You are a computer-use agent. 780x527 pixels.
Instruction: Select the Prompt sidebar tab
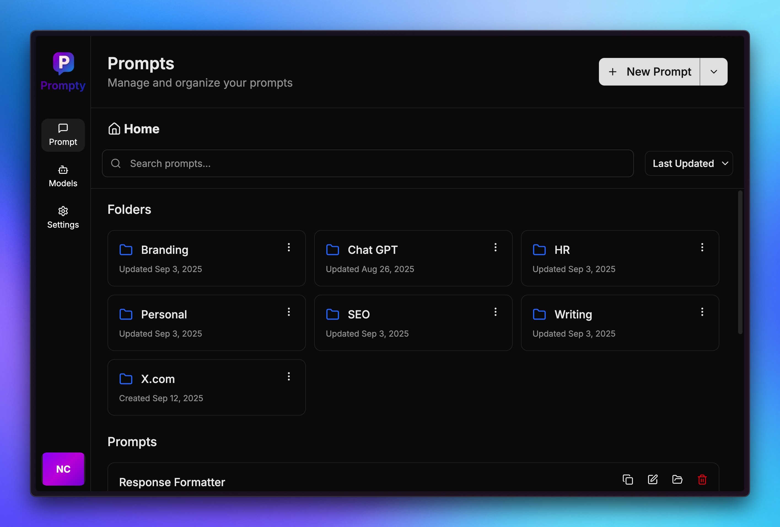point(63,135)
